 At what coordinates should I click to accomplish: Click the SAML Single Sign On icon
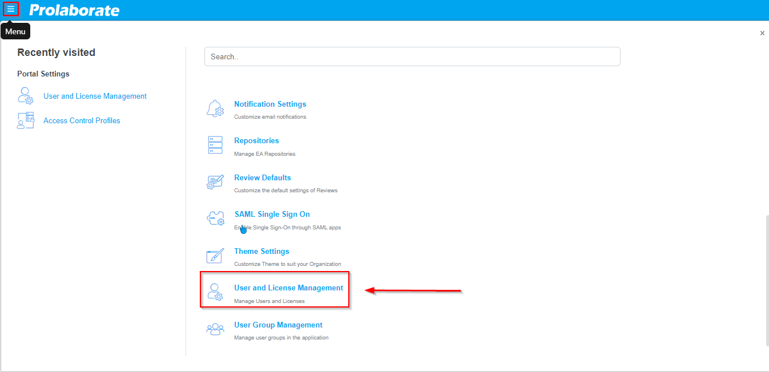click(215, 219)
